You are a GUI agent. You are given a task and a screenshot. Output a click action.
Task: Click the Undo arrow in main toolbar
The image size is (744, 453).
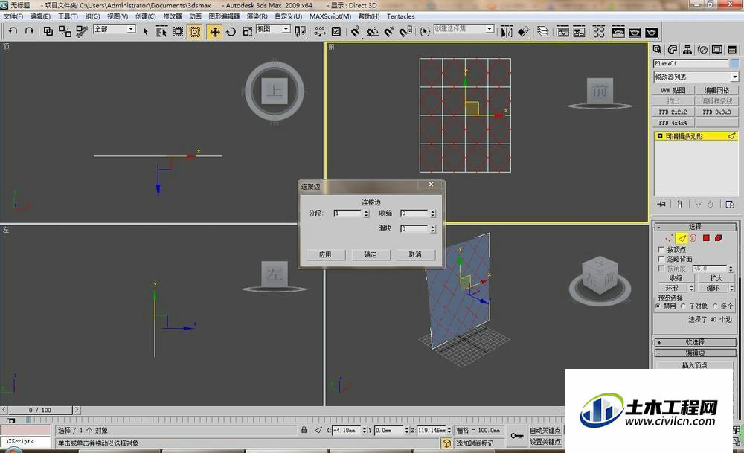(13, 31)
